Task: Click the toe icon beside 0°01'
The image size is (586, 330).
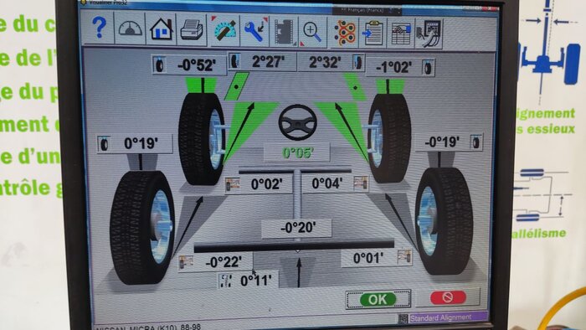Action: 404,257
